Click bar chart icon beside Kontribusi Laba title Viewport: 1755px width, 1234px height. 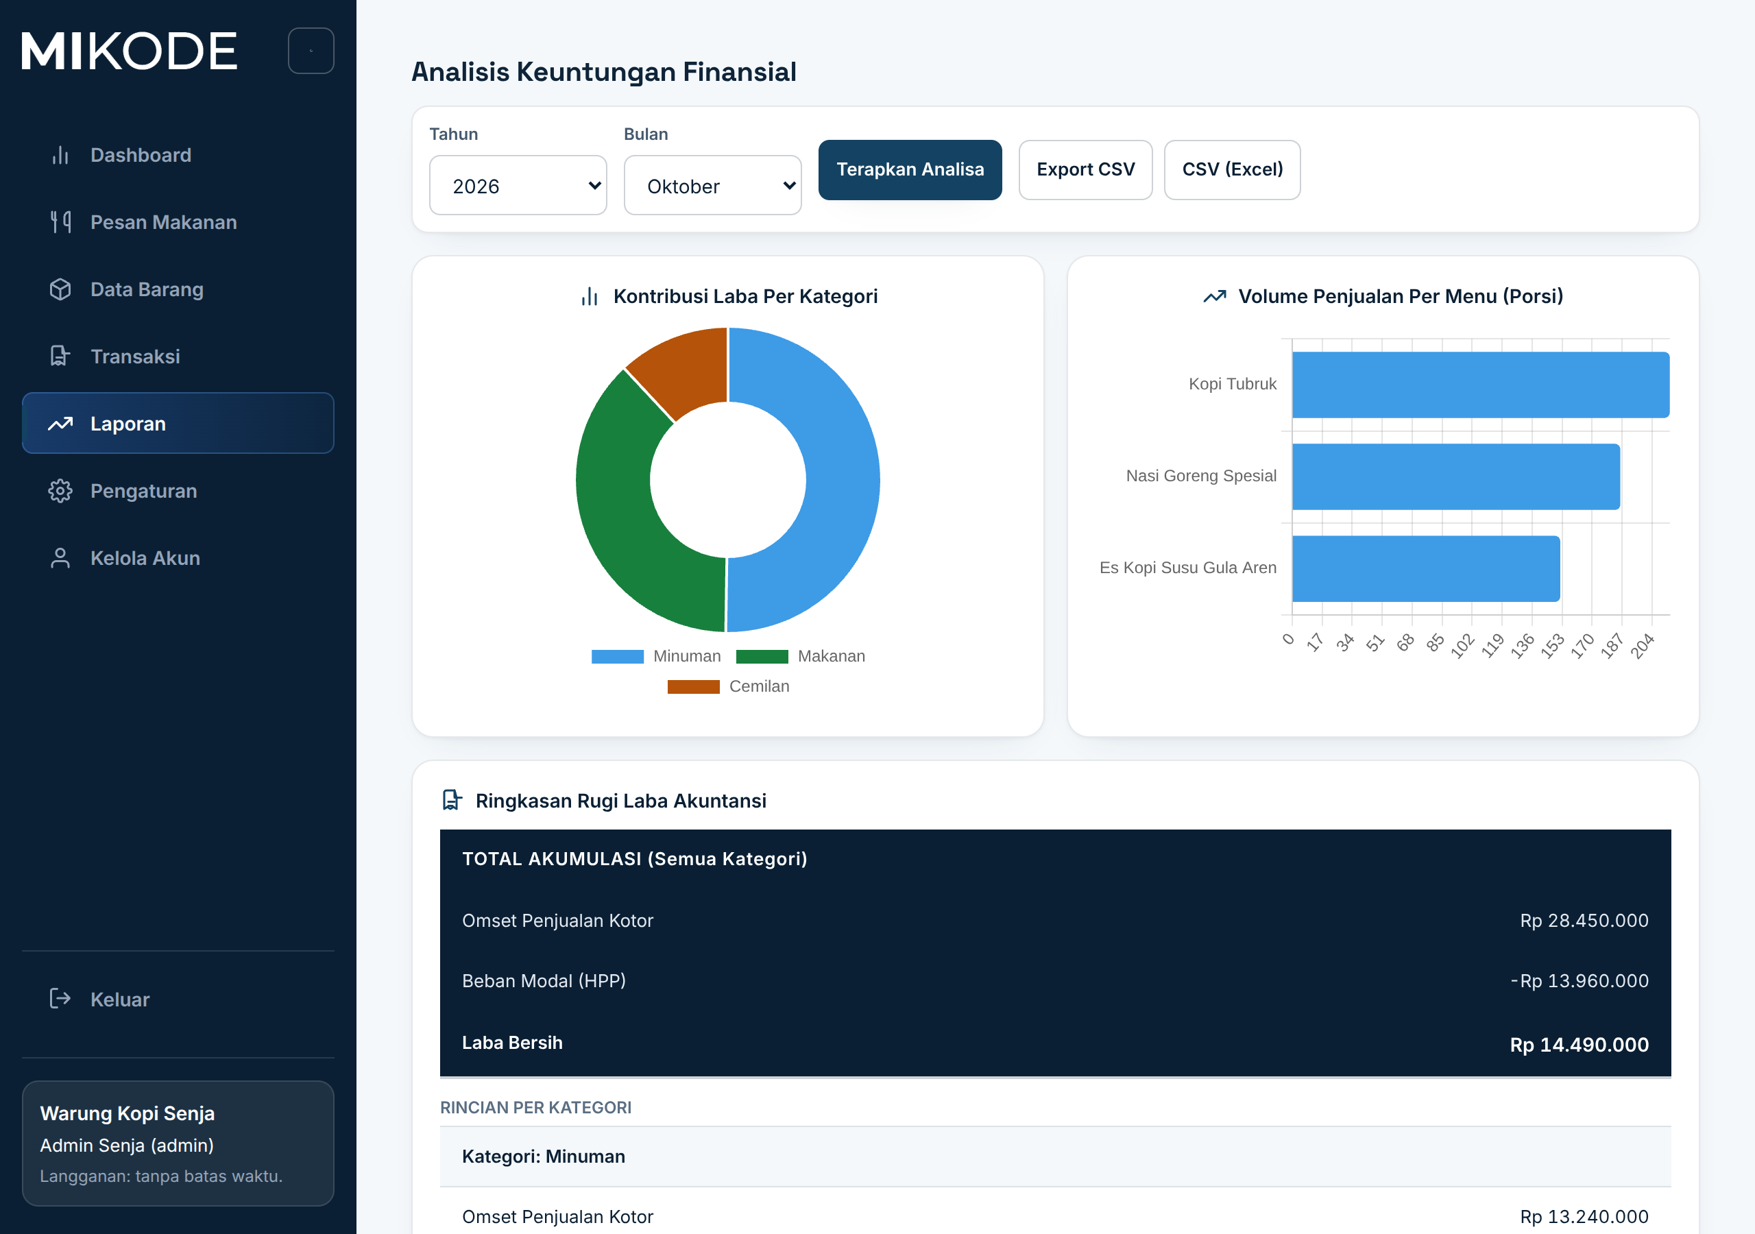coord(590,297)
